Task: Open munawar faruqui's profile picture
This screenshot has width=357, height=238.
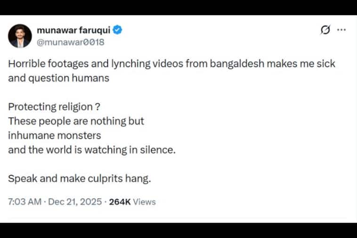Action: click(x=20, y=36)
